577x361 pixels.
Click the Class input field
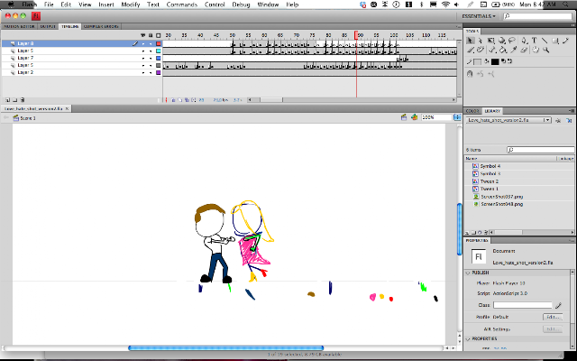tap(523, 305)
